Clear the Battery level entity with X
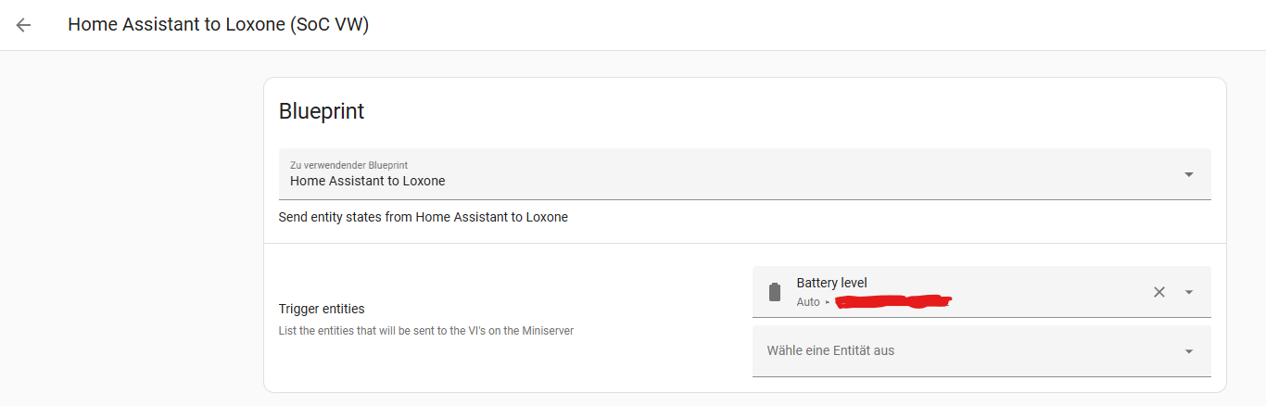 (1158, 292)
